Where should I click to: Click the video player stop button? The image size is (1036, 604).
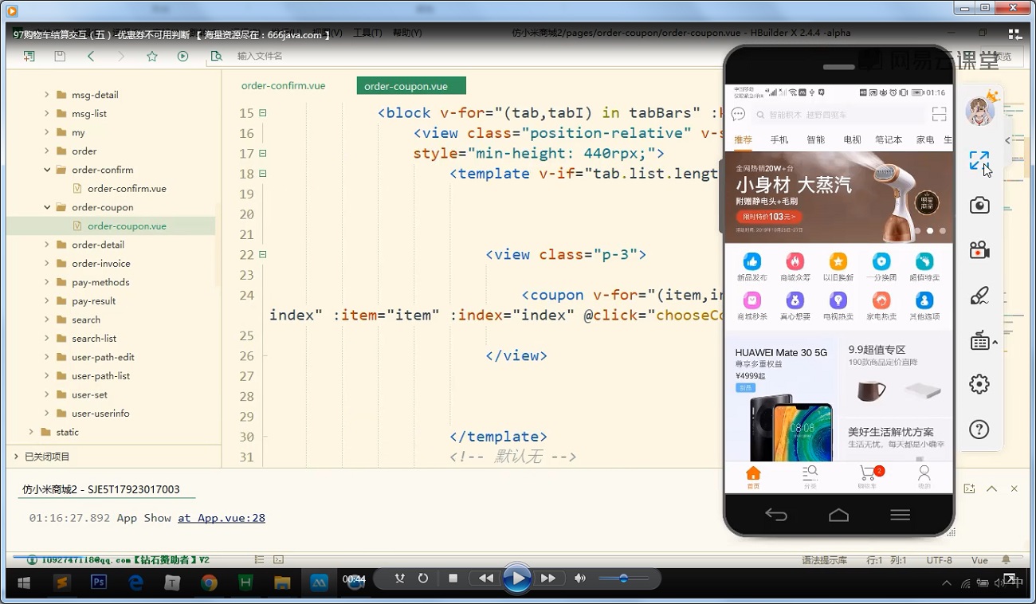[453, 579]
